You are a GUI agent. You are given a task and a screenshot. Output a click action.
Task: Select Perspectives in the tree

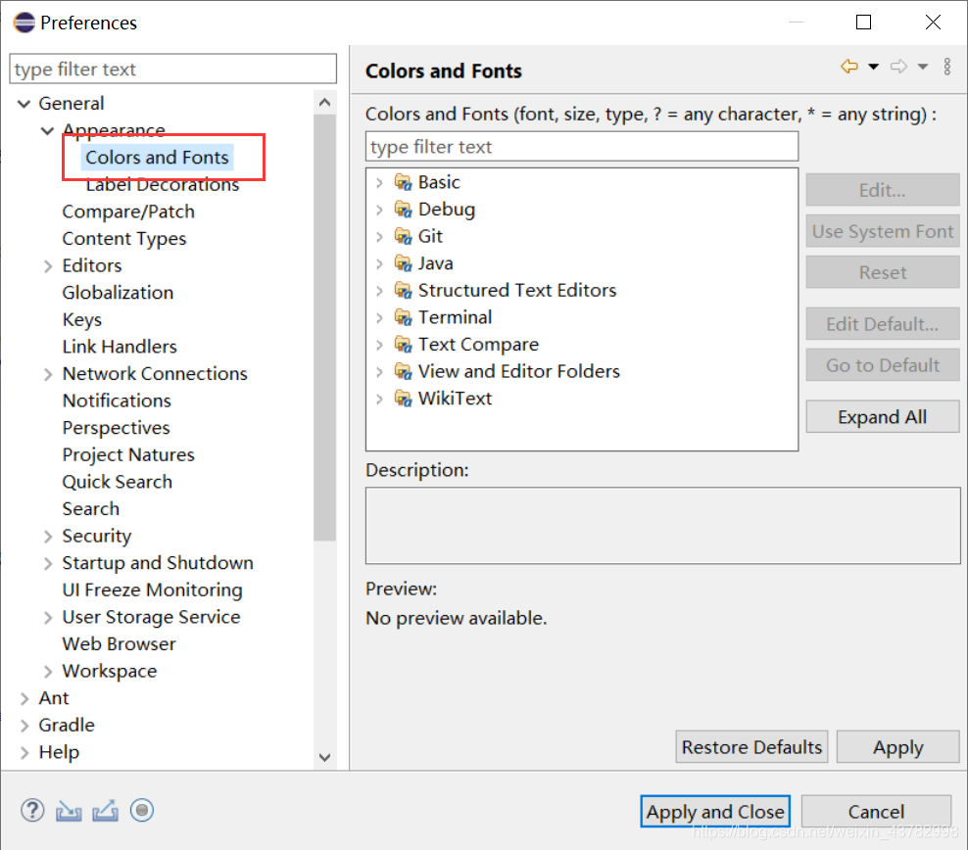(x=116, y=428)
